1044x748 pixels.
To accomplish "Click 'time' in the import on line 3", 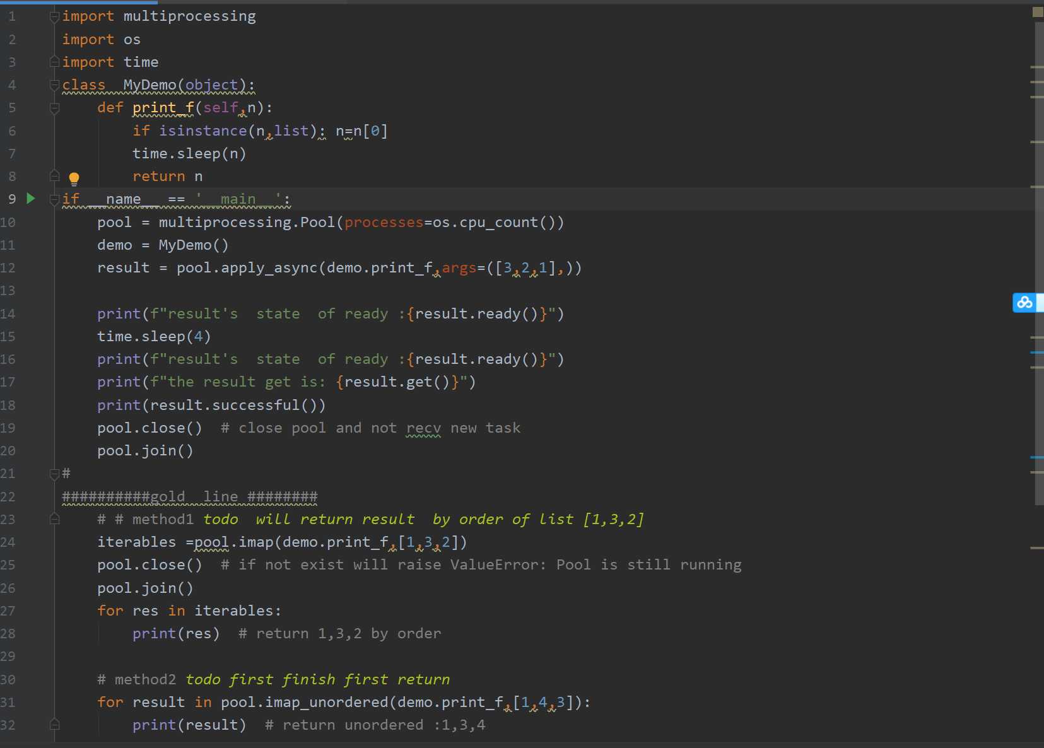I will (x=141, y=62).
